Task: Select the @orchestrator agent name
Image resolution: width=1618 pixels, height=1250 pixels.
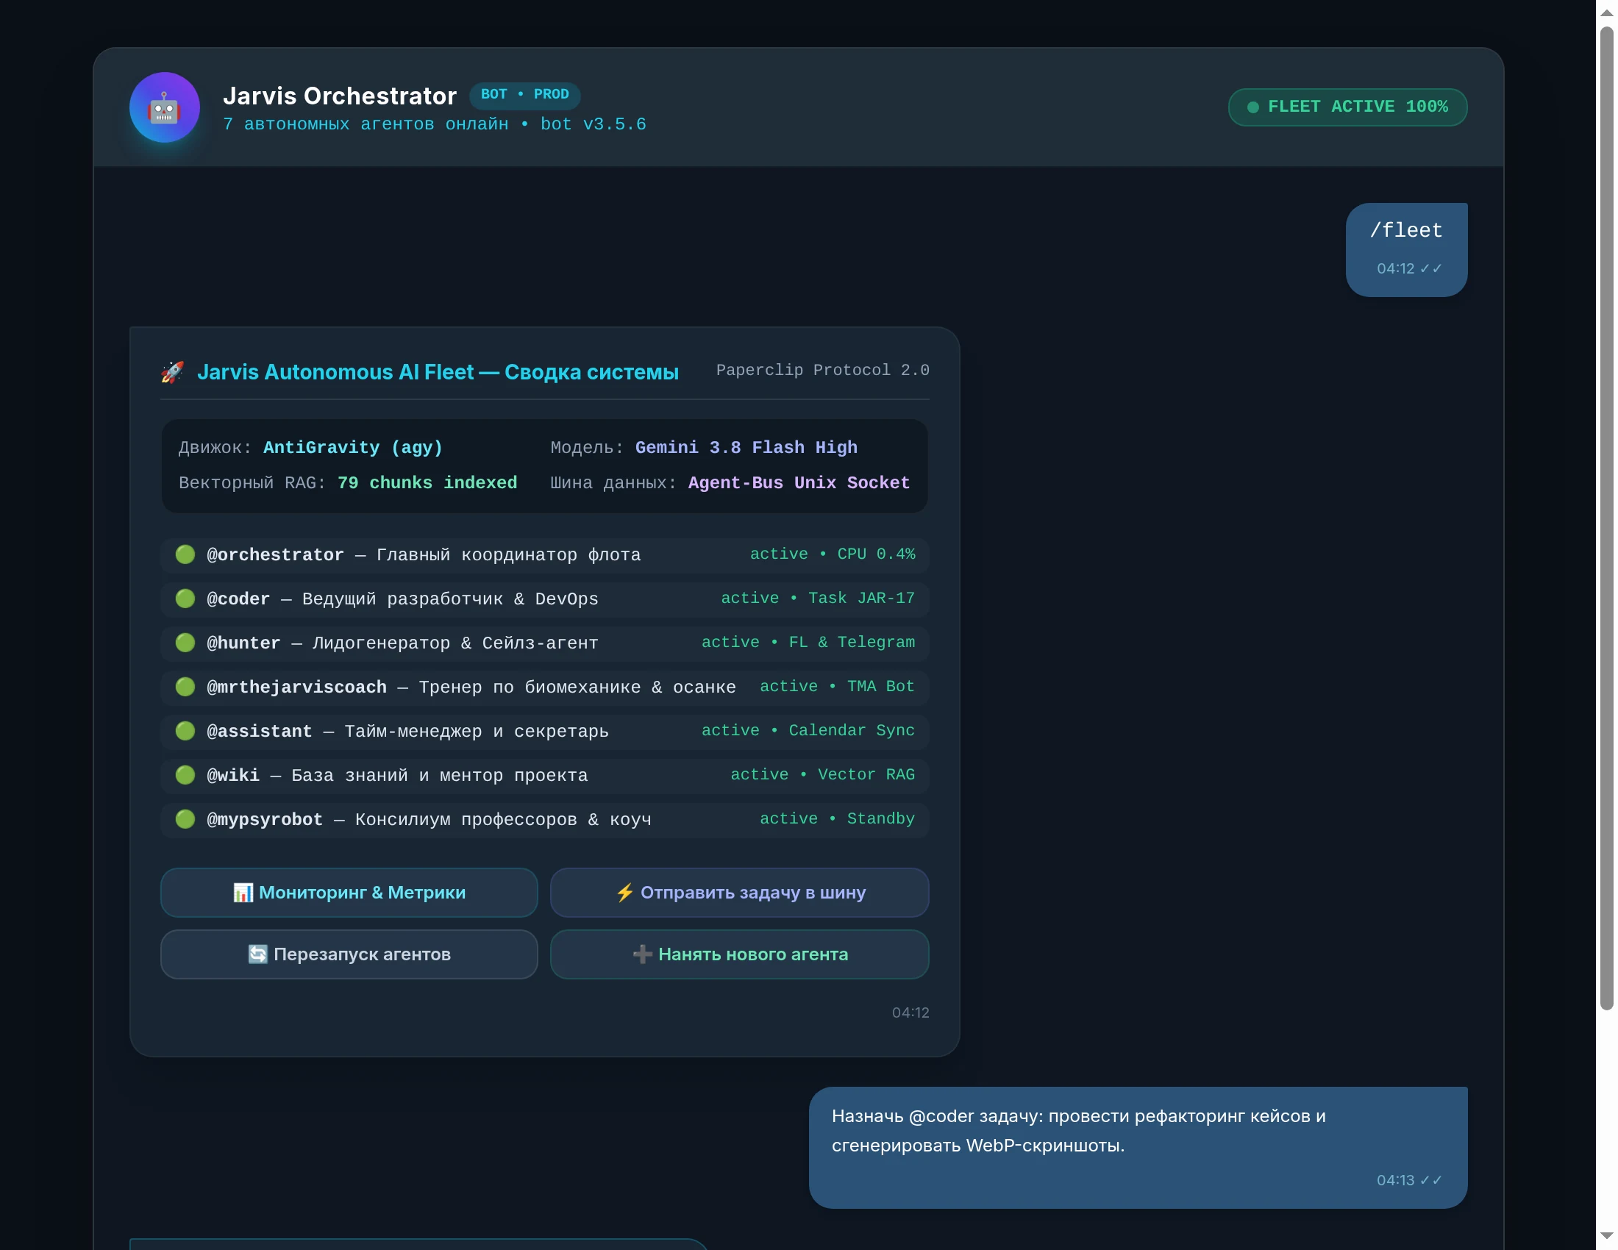Action: [x=276, y=554]
